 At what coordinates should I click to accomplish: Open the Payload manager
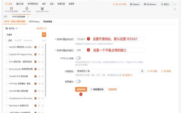(135, 4)
